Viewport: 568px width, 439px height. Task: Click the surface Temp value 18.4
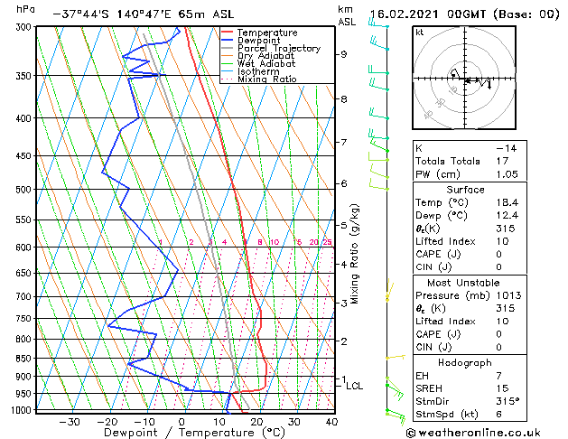click(x=507, y=202)
